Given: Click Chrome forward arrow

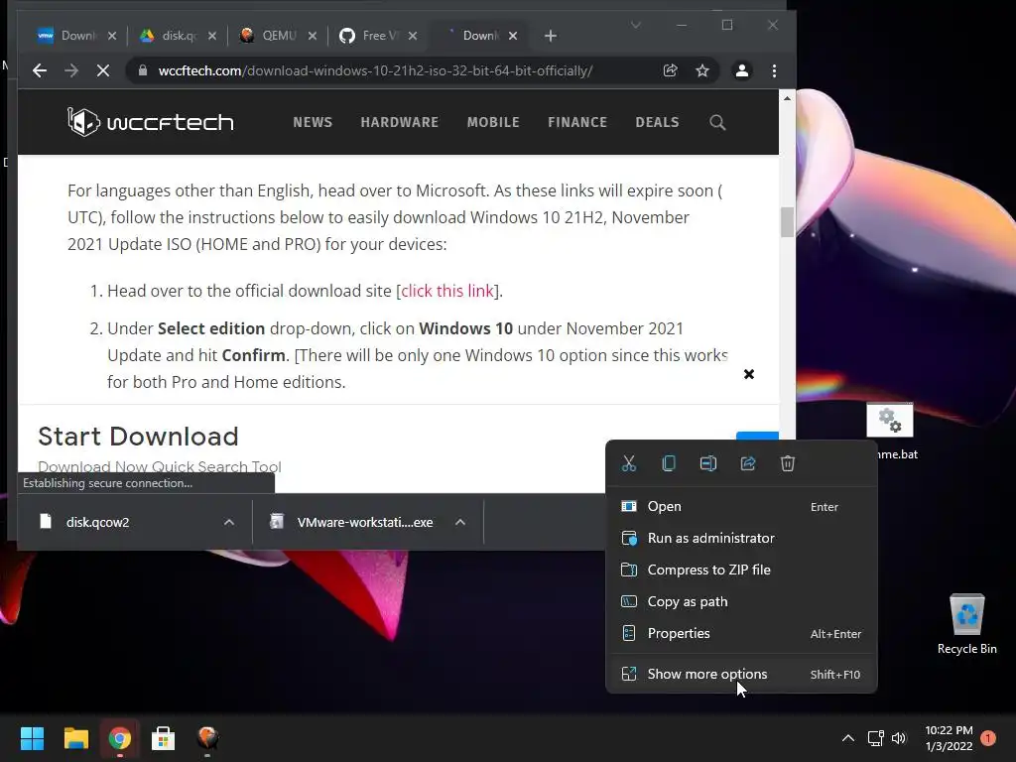Looking at the screenshot, I should point(71,70).
